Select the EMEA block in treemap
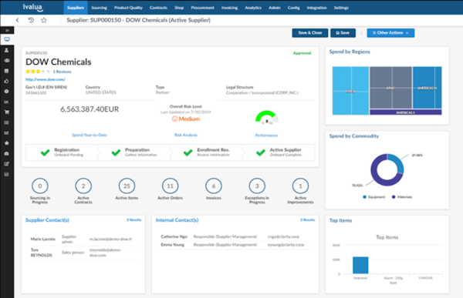This screenshot has width=463, height=298. tap(350, 91)
